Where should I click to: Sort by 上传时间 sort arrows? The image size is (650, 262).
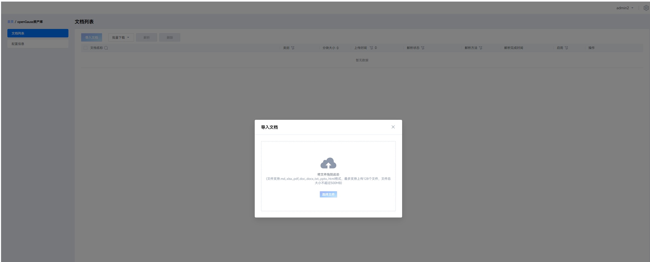(x=376, y=48)
